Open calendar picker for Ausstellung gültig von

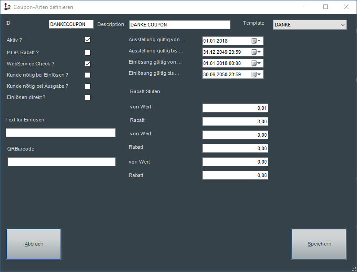click(256, 41)
